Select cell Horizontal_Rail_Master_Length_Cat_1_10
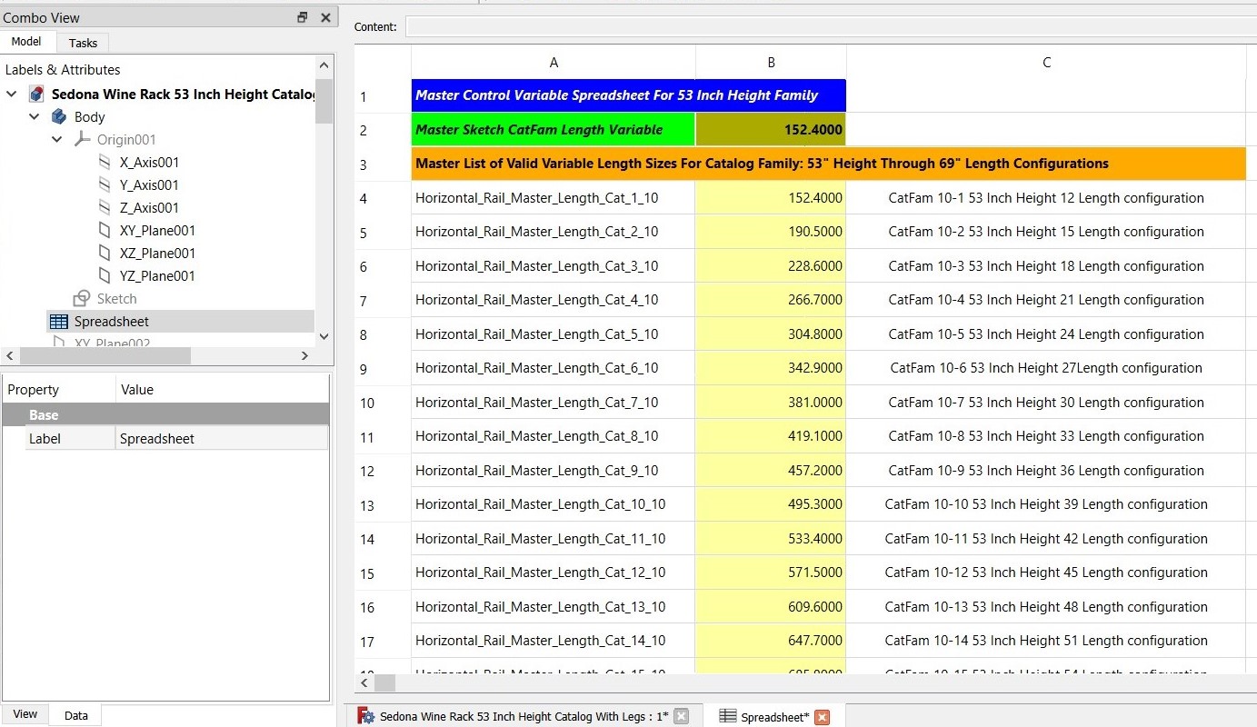 554,197
